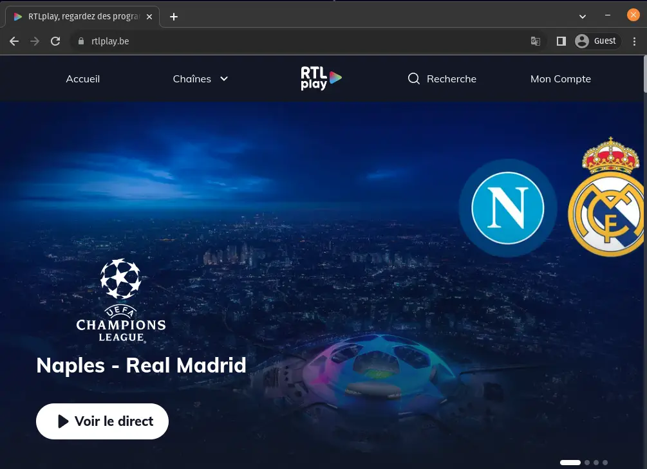
Task: Click the RTL play logo
Action: pos(320,78)
